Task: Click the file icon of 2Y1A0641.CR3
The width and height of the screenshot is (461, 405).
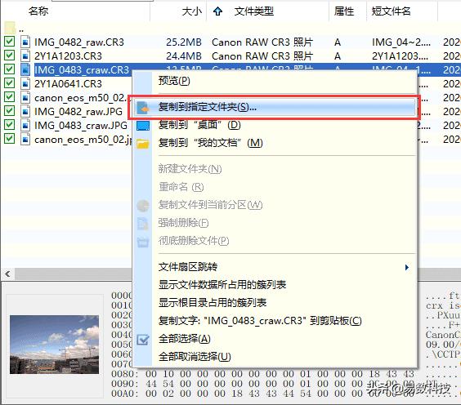Action: point(25,84)
